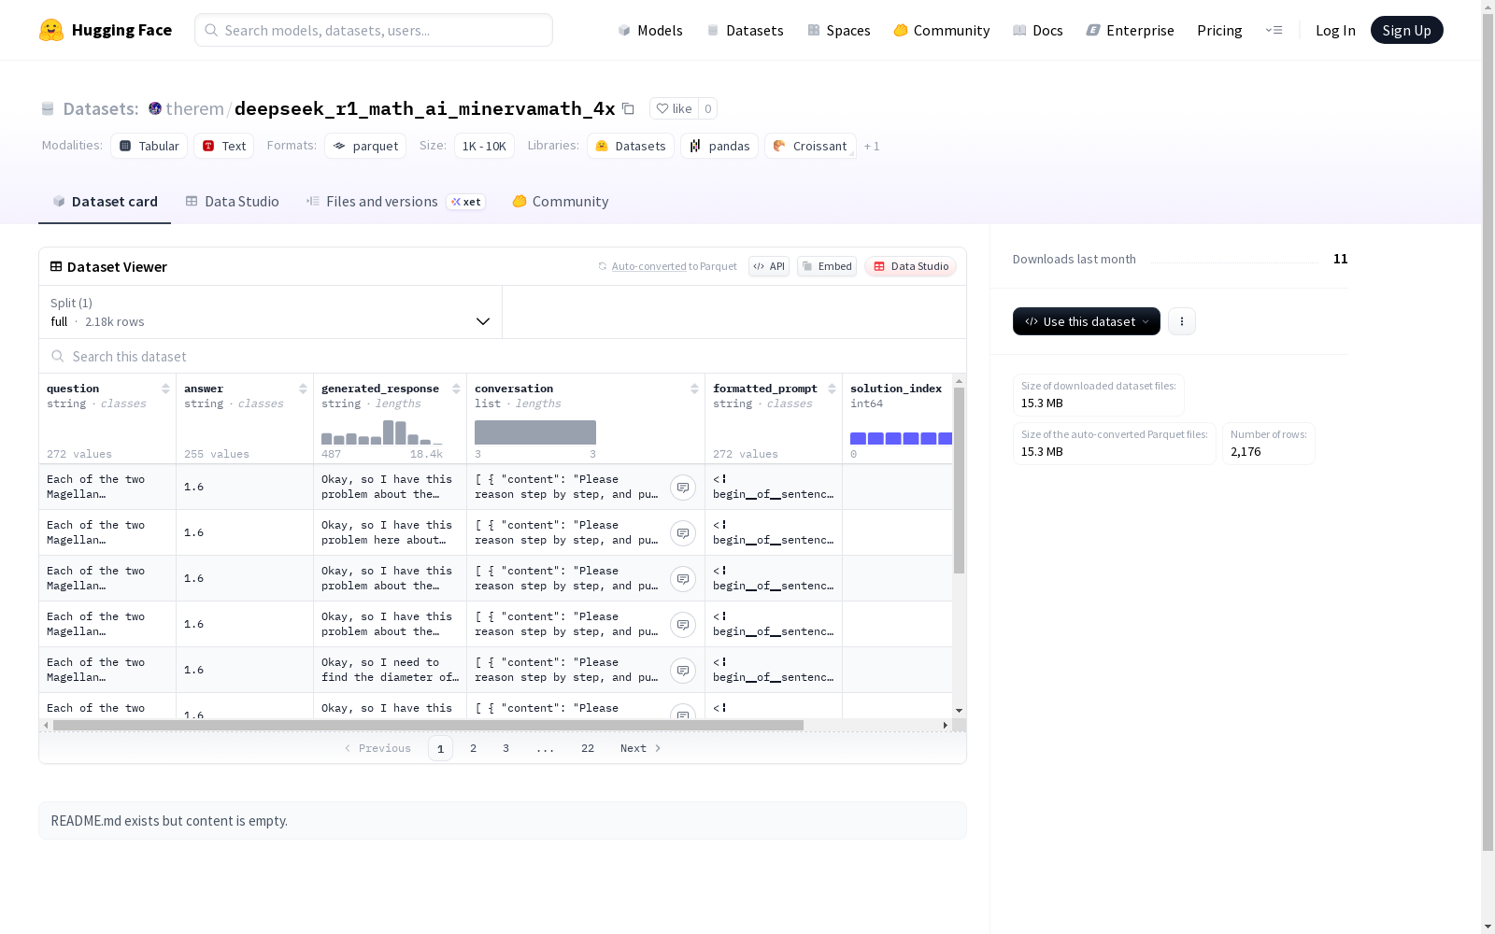Open the Docs page
The image size is (1495, 934).
click(1038, 30)
